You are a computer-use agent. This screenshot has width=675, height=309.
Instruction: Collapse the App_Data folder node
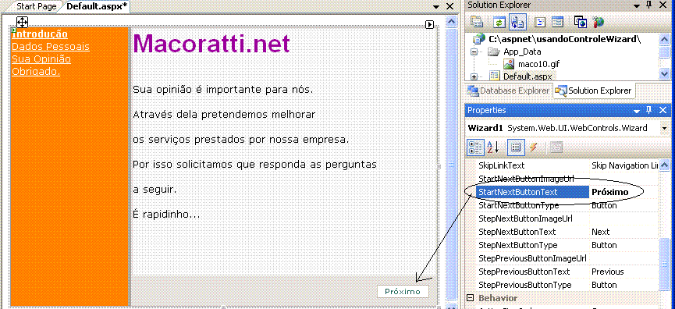tap(474, 52)
